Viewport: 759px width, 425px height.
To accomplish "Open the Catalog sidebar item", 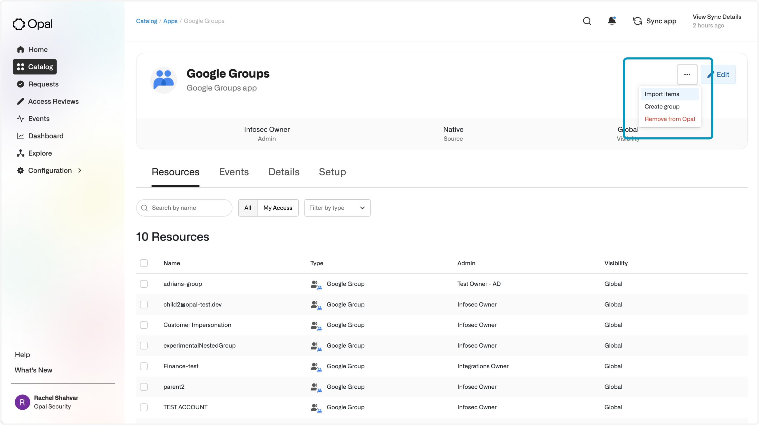I will [x=35, y=67].
